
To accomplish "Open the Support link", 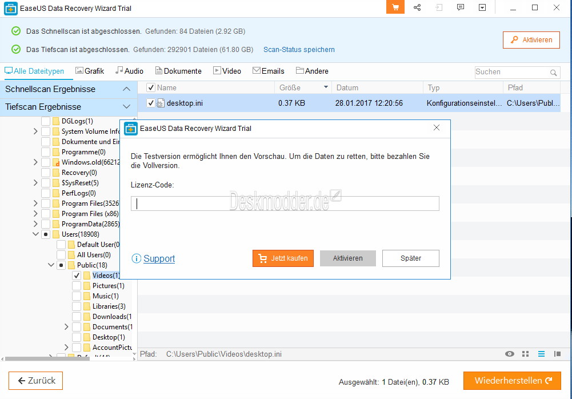I will pos(159,258).
